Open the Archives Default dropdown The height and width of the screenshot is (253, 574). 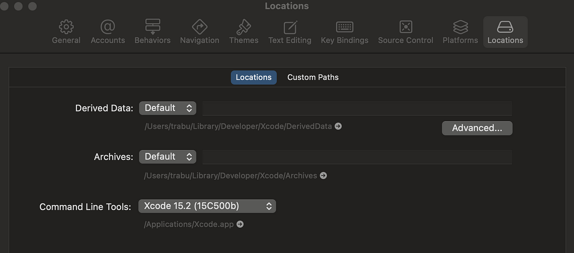[168, 157]
